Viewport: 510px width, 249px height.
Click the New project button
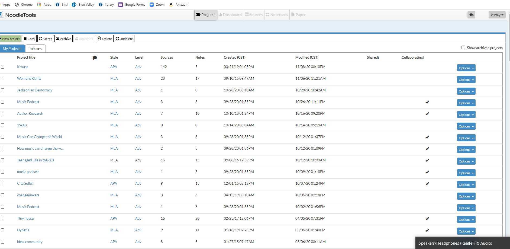tap(11, 39)
